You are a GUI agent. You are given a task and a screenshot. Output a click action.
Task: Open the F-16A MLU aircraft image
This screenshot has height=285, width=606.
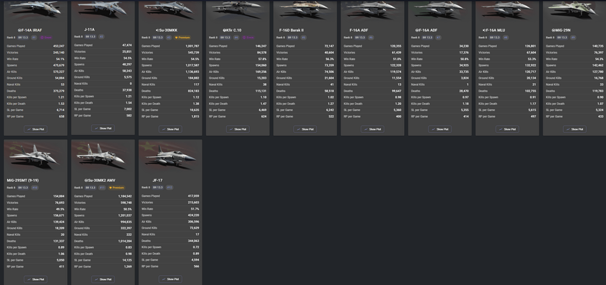point(507,10)
